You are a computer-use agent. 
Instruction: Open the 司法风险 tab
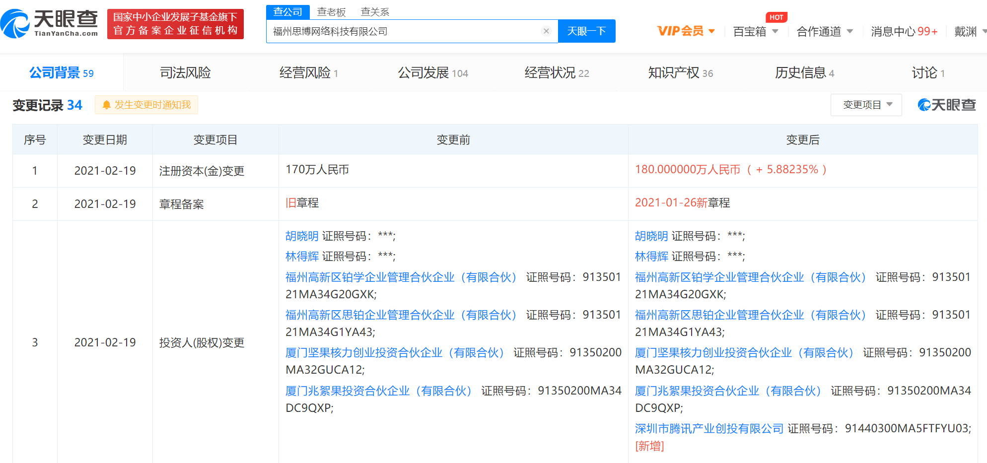tap(185, 73)
